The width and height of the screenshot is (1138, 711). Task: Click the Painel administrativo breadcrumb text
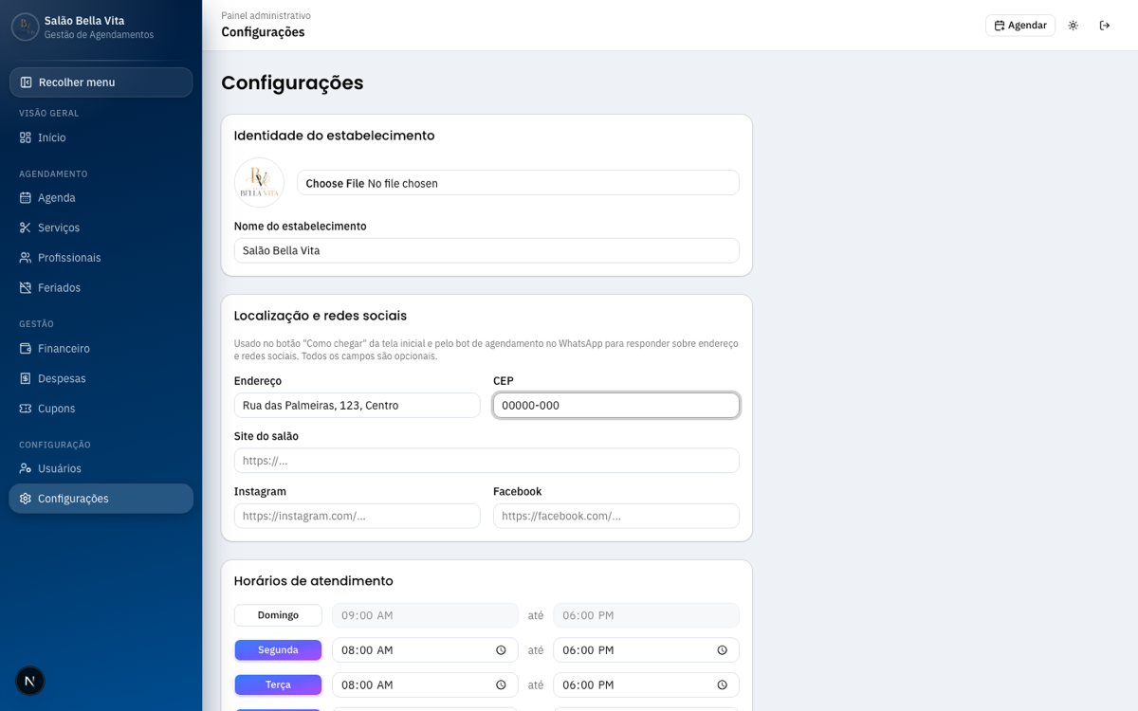[x=266, y=16]
